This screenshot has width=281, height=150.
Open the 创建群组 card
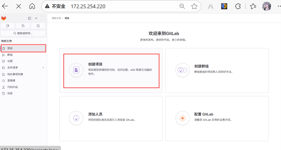click(x=217, y=70)
